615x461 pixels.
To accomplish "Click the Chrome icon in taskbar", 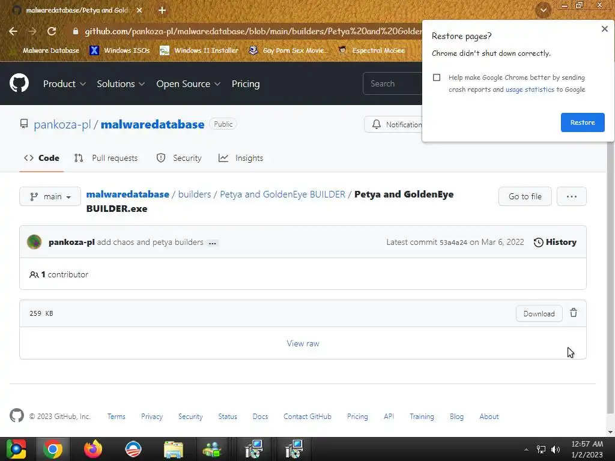I will pyautogui.click(x=53, y=449).
